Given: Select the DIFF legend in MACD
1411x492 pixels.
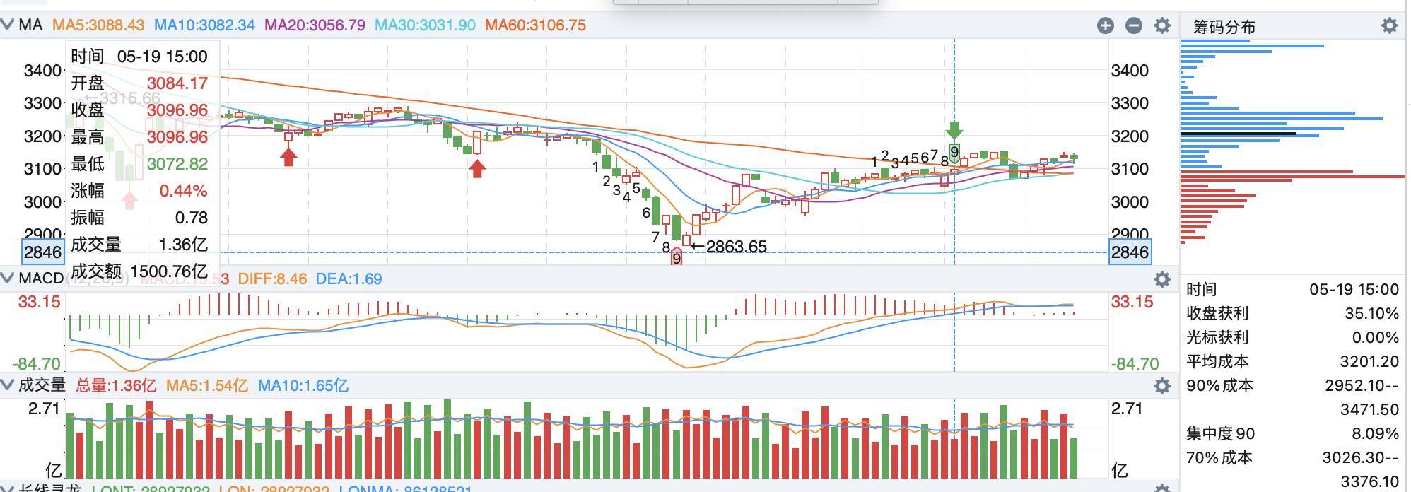Looking at the screenshot, I should (272, 279).
